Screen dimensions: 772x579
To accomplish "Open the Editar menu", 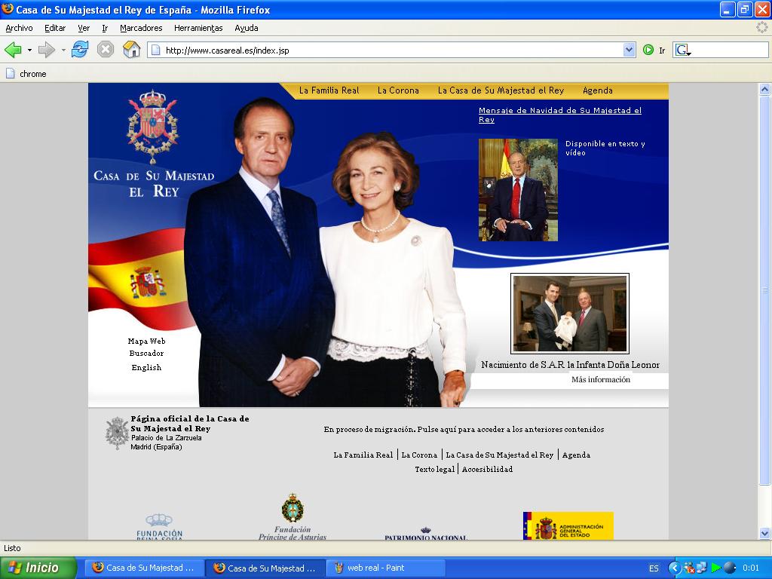I will [x=55, y=28].
